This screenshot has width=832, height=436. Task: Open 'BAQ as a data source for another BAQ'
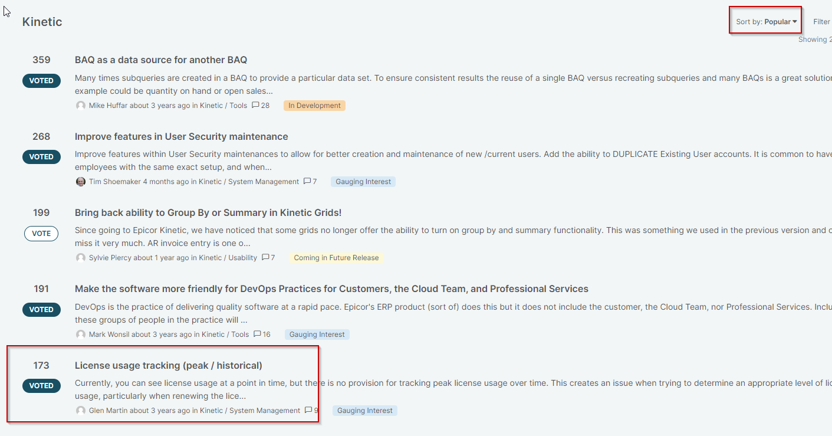161,60
